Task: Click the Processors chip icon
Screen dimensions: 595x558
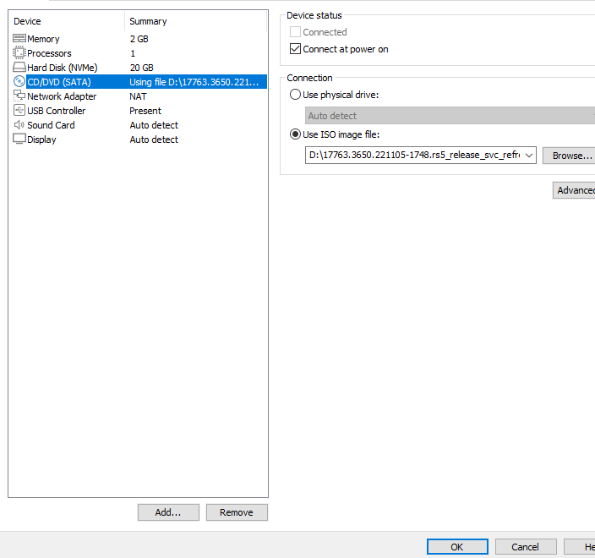Action: tap(19, 52)
